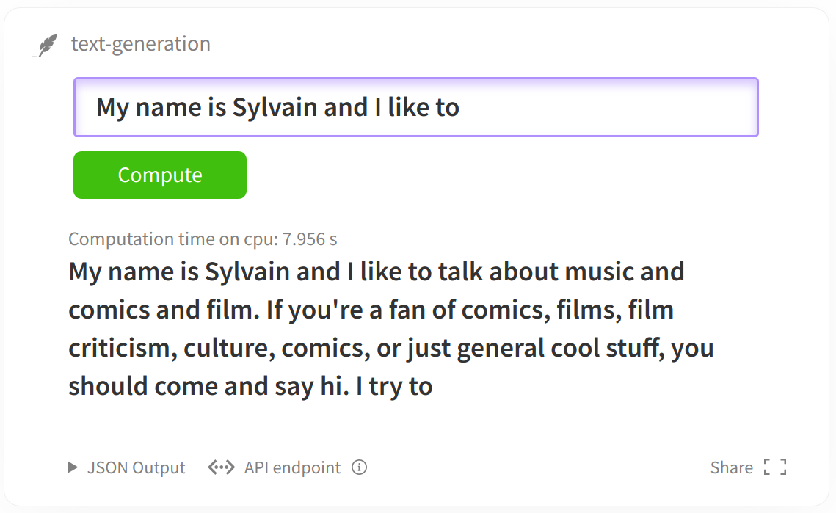Place cursor at the end of input after "like to"

pyautogui.click(x=461, y=108)
